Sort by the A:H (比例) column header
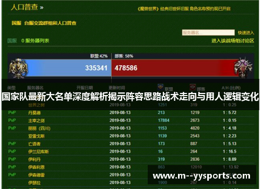Image resolution: width=261 pixels, height=189 pixels. [x=231, y=88]
